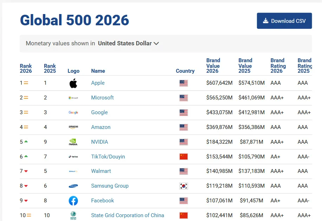The height and width of the screenshot is (221, 322).
Task: Sort by Rank 2026 column header
Action: tap(26, 68)
